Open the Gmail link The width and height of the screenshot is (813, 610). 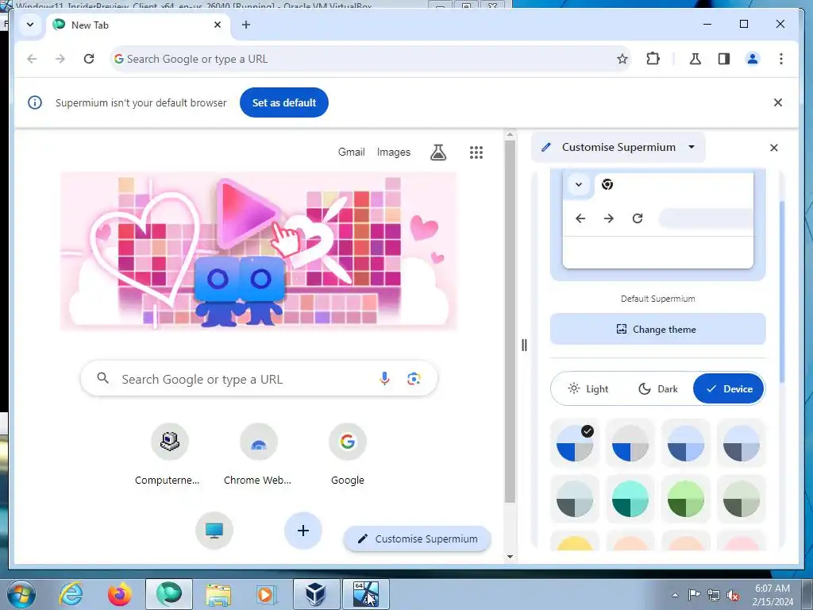pyautogui.click(x=352, y=152)
